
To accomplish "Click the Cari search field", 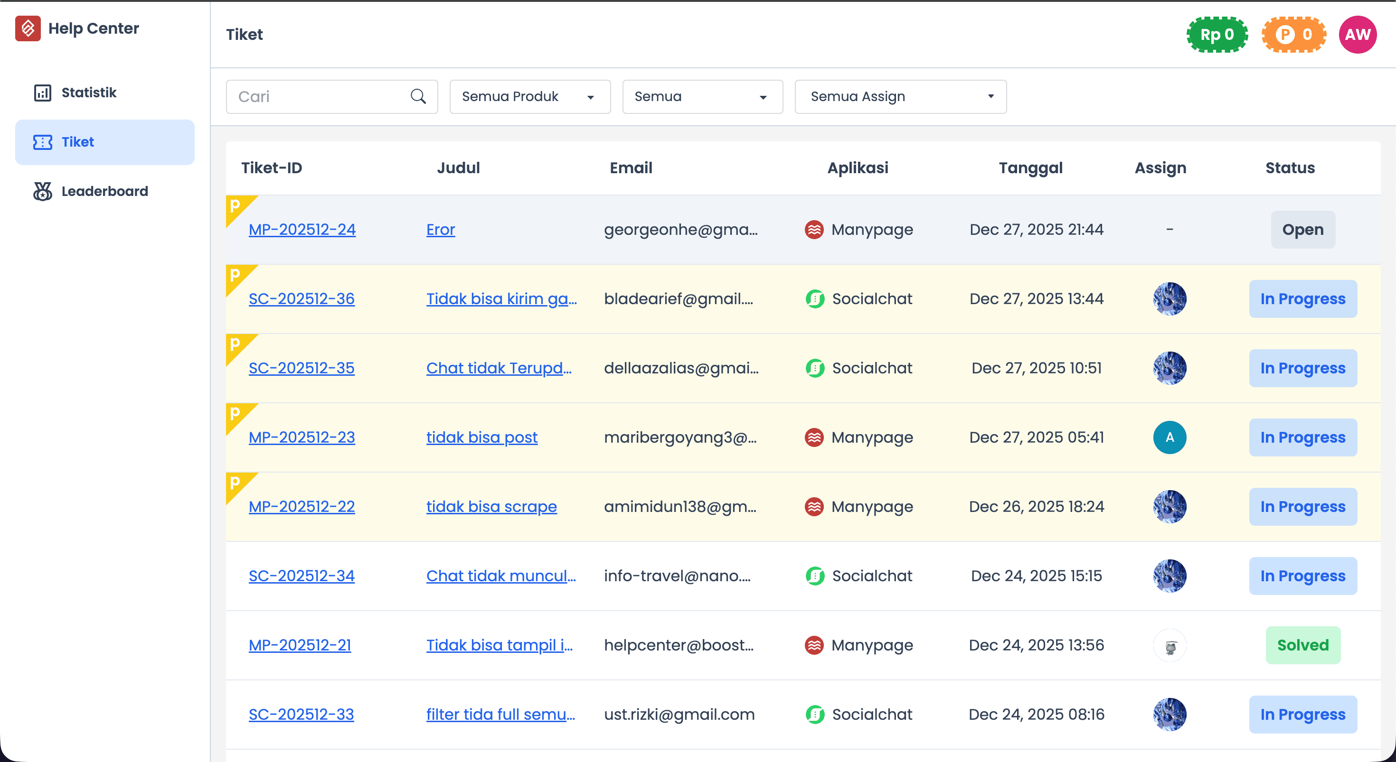I will click(x=331, y=97).
